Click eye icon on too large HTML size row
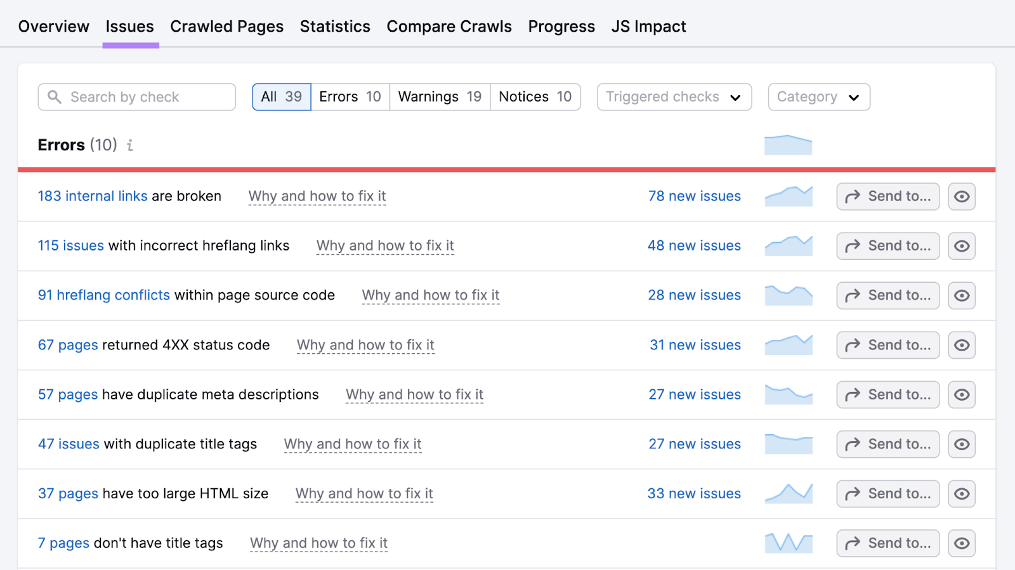Screen dimensions: 1015x570 tap(961, 493)
